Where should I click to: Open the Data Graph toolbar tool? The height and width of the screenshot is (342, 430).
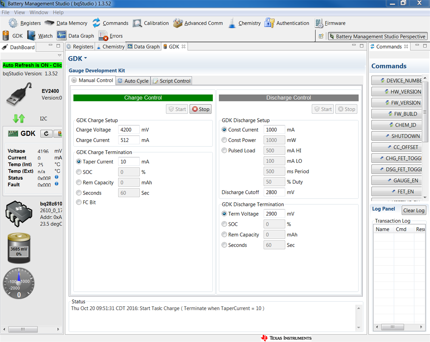tap(75, 36)
